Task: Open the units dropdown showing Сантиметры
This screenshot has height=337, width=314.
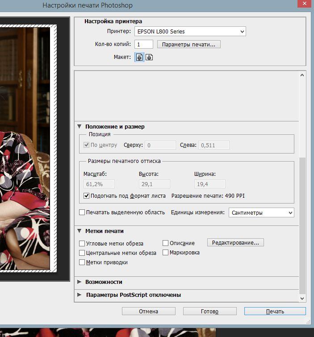Action: tap(261, 212)
